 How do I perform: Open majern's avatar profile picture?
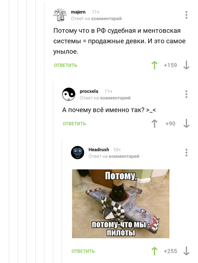click(x=60, y=15)
